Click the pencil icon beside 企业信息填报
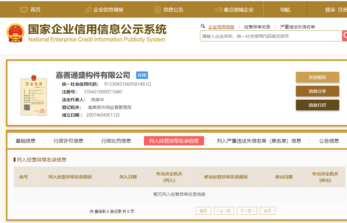Image resolution: width=347 pixels, height=223 pixels. point(88,10)
